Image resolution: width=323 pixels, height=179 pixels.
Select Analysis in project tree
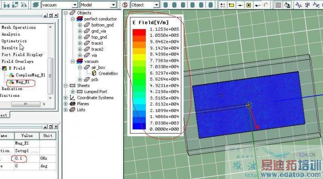point(11,34)
